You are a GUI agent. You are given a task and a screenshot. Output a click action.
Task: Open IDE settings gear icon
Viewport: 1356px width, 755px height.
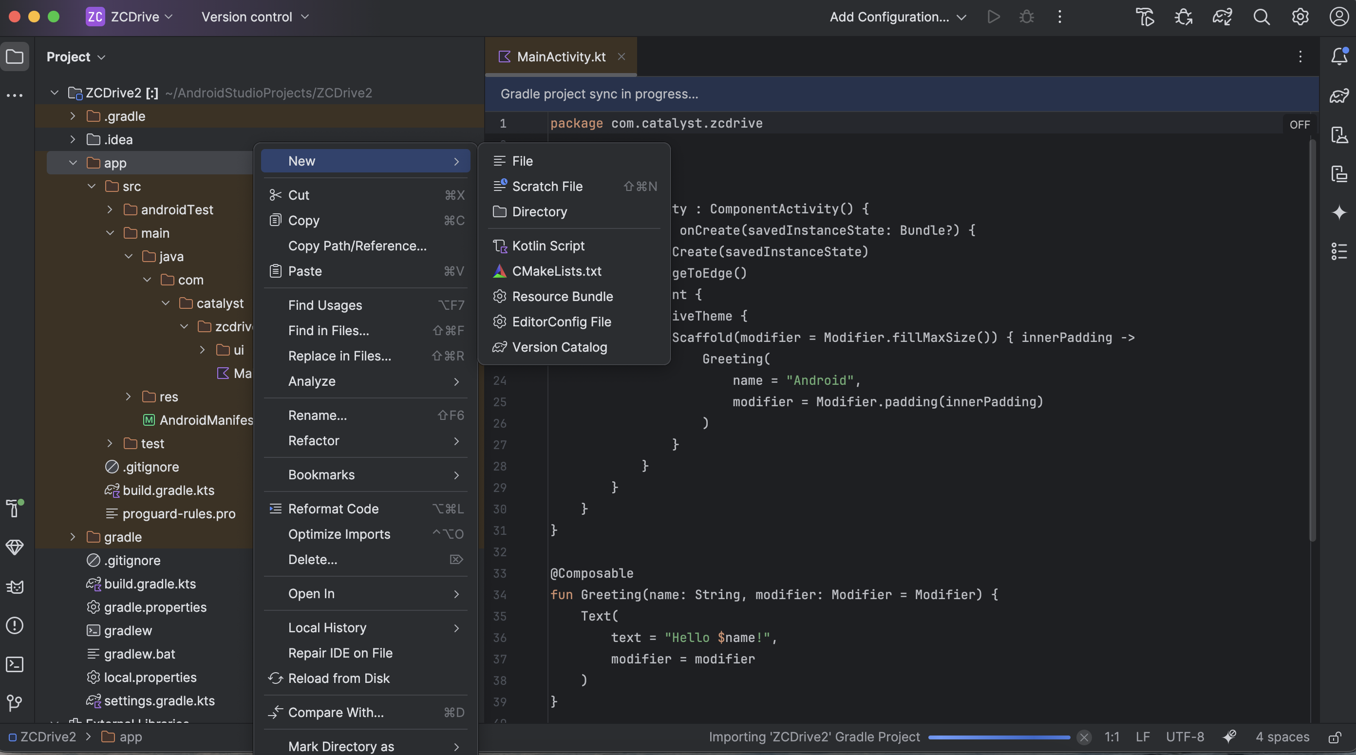tap(1300, 17)
